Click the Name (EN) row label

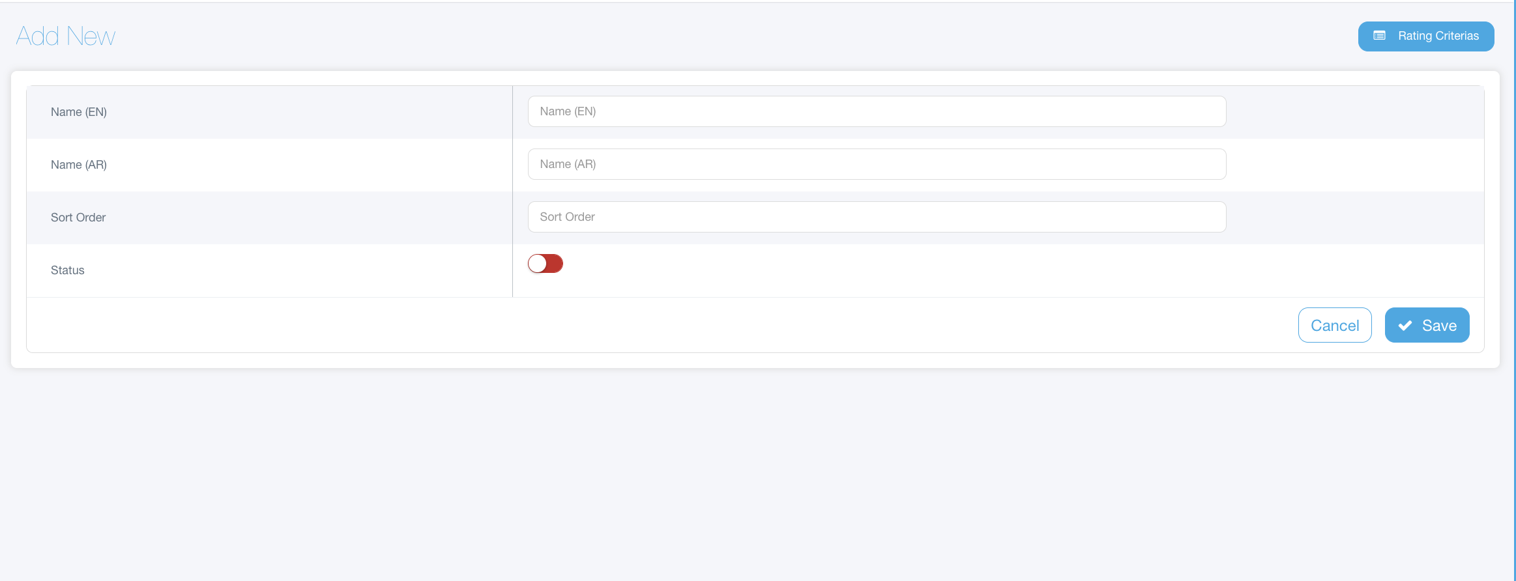coord(79,112)
